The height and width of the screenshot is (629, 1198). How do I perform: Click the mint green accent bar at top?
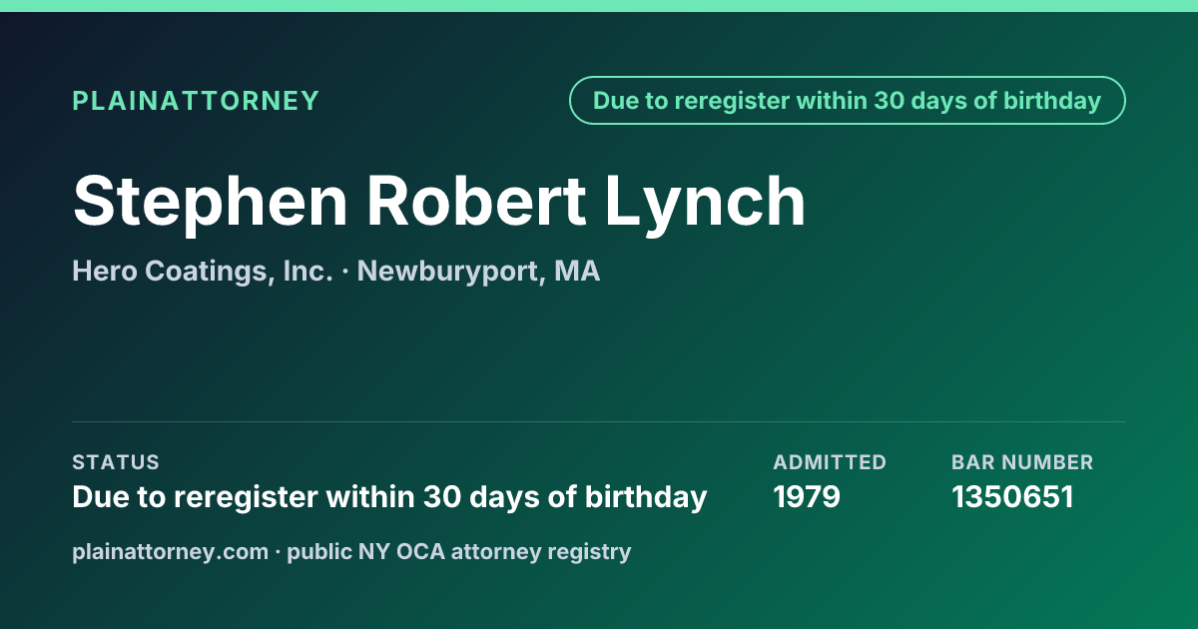pos(599,6)
